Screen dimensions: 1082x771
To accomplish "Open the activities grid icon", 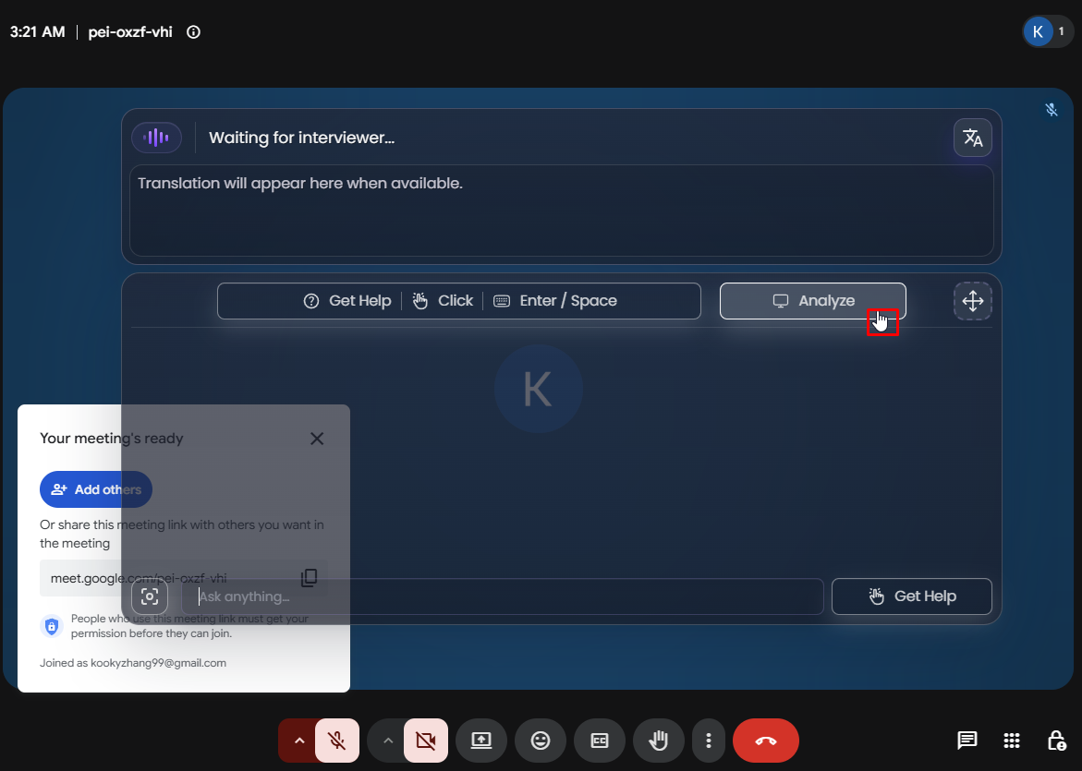I will [1012, 741].
